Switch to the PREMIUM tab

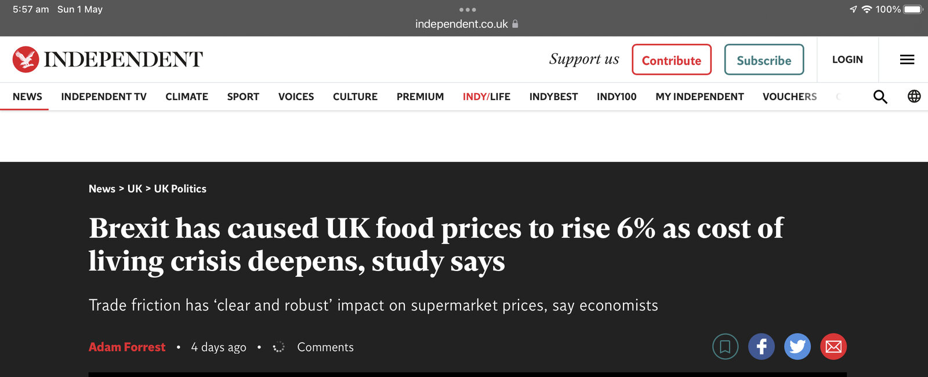coord(420,97)
